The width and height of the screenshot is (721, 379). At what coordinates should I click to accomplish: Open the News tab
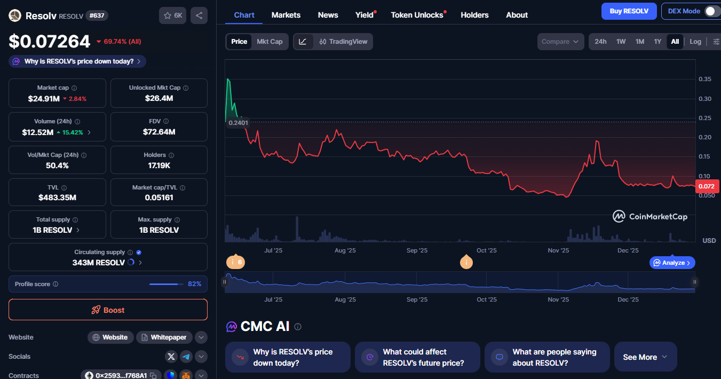328,15
